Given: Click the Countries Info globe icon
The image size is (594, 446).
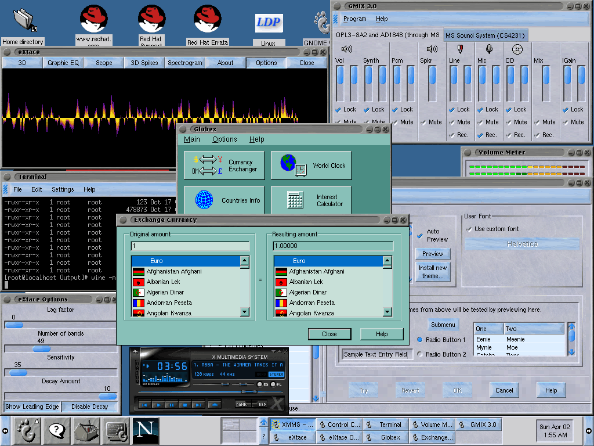Looking at the screenshot, I should [x=204, y=200].
